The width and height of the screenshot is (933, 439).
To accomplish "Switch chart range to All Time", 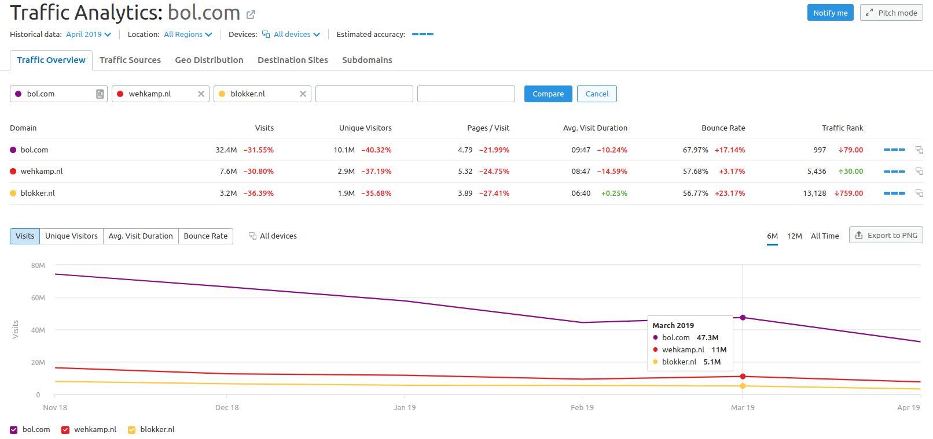I will point(825,236).
